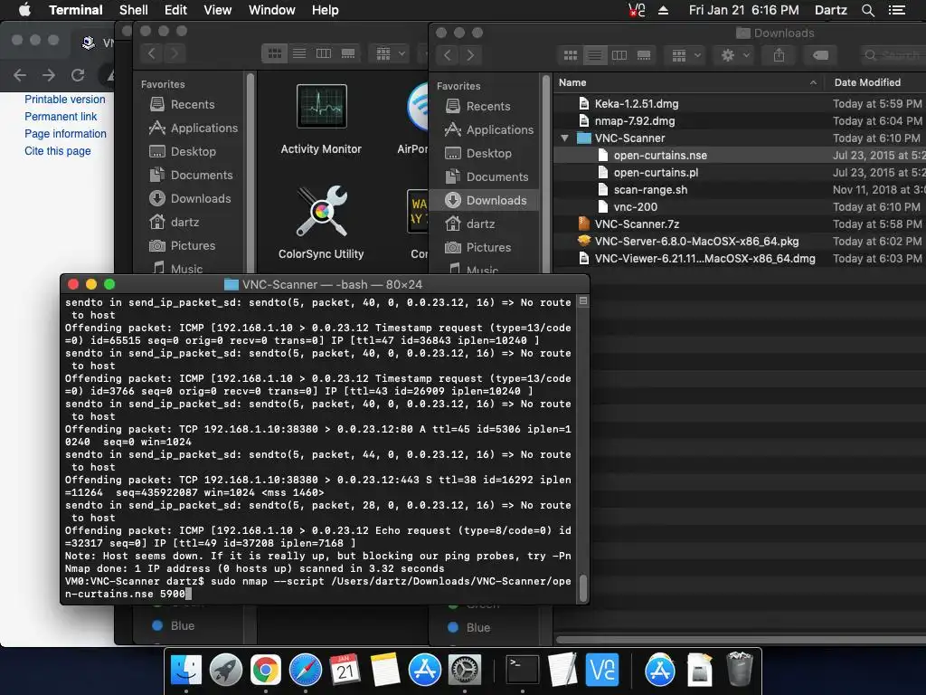Click Search field in Downloads window
Viewport: 926px width, 695px height.
coord(893,55)
